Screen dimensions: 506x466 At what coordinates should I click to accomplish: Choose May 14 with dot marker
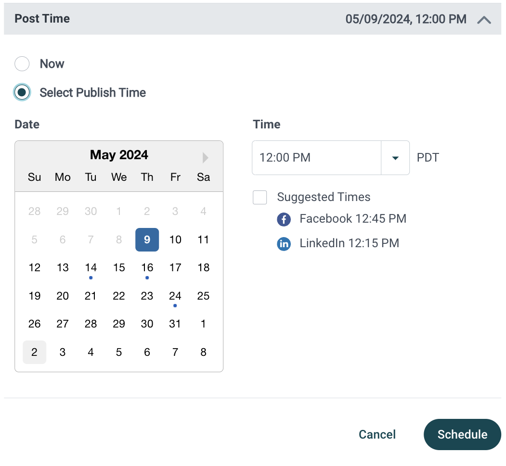91,268
